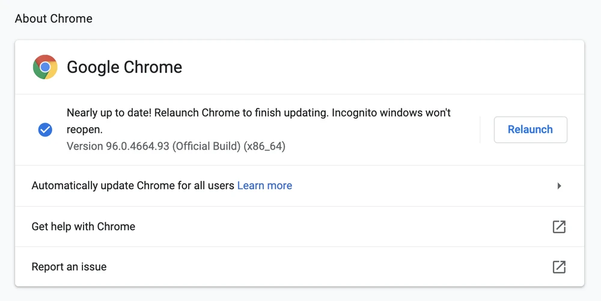This screenshot has width=601, height=301.
Task: Click Nearly up to date message
Action: click(258, 121)
